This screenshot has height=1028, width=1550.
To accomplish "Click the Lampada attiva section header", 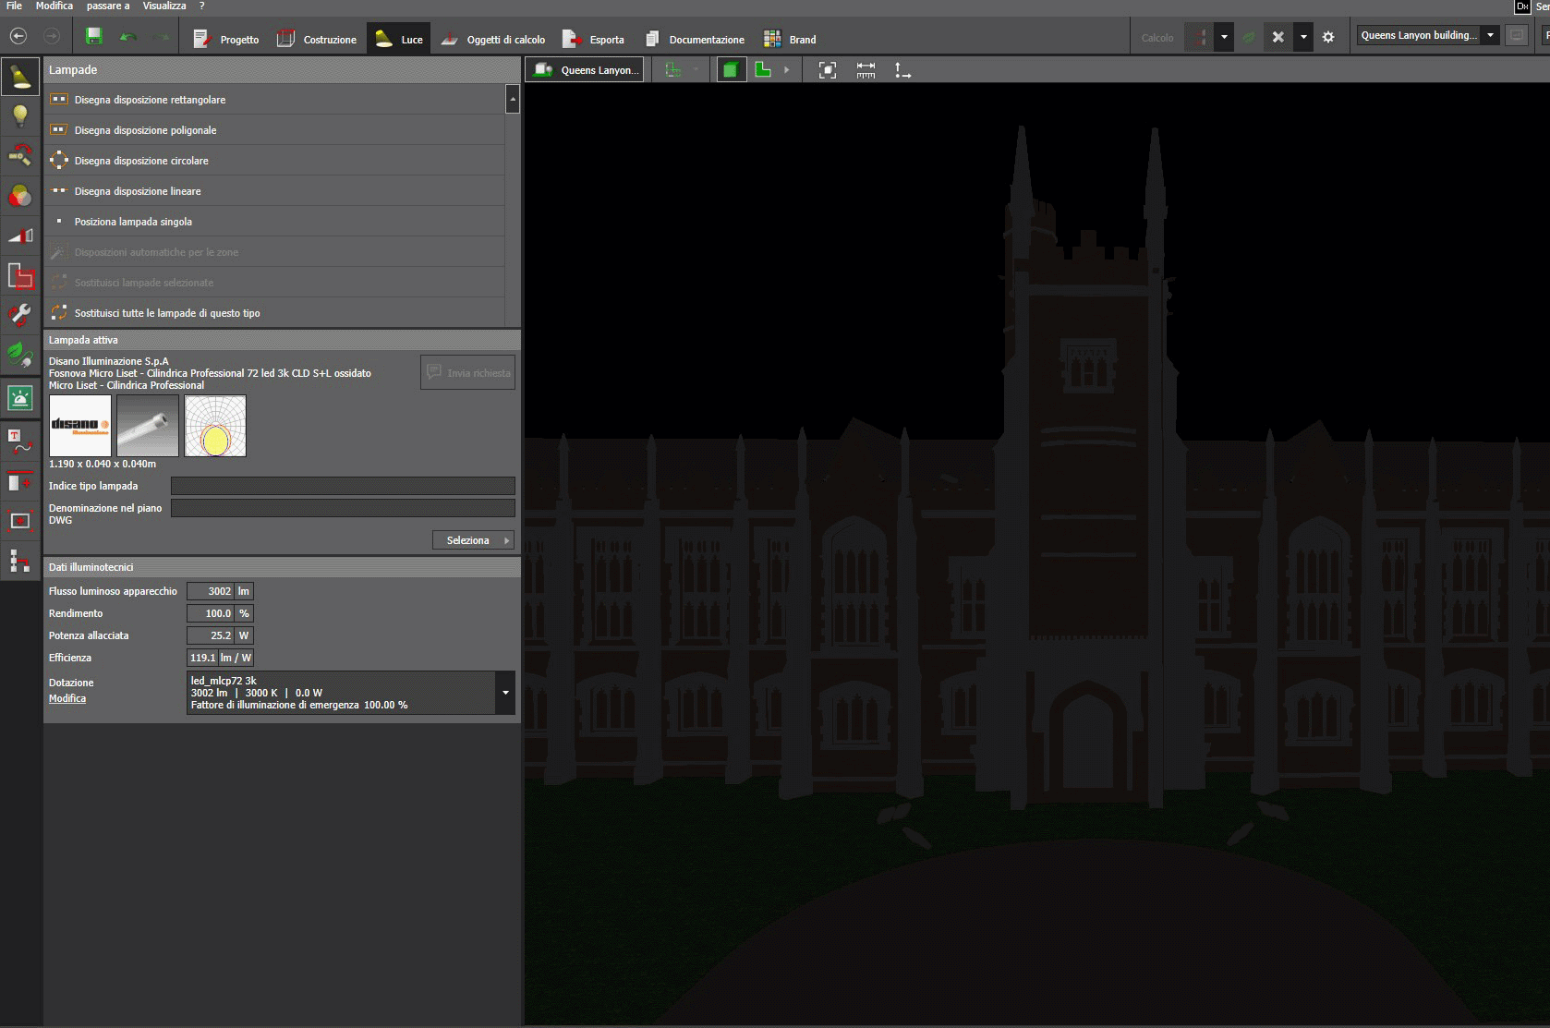I will click(282, 340).
